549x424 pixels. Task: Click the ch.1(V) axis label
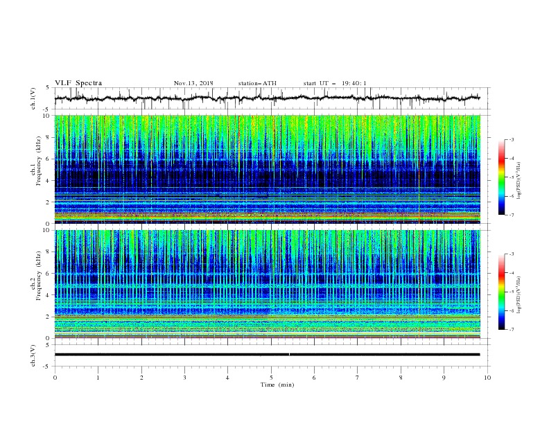pyautogui.click(x=33, y=98)
